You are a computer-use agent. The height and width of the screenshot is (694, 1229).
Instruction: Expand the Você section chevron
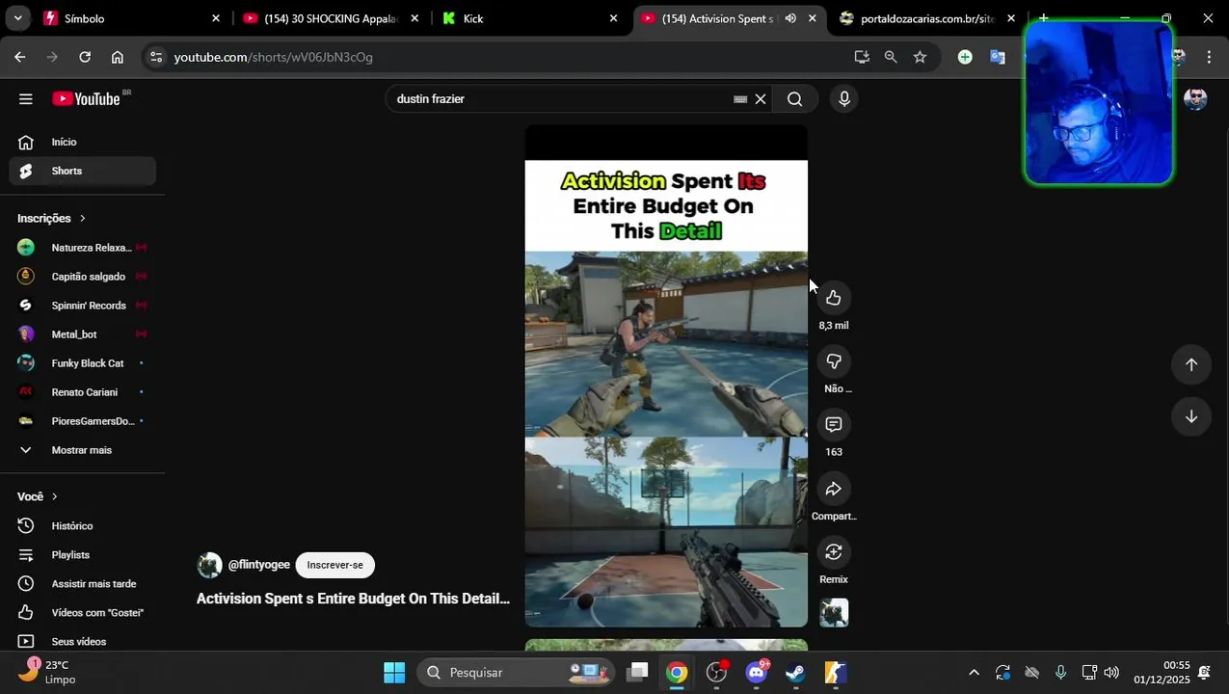click(54, 496)
